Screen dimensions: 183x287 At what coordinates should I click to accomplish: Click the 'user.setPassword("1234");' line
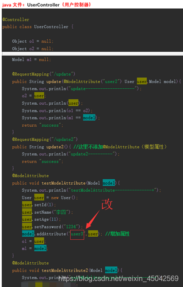(x=53, y=227)
